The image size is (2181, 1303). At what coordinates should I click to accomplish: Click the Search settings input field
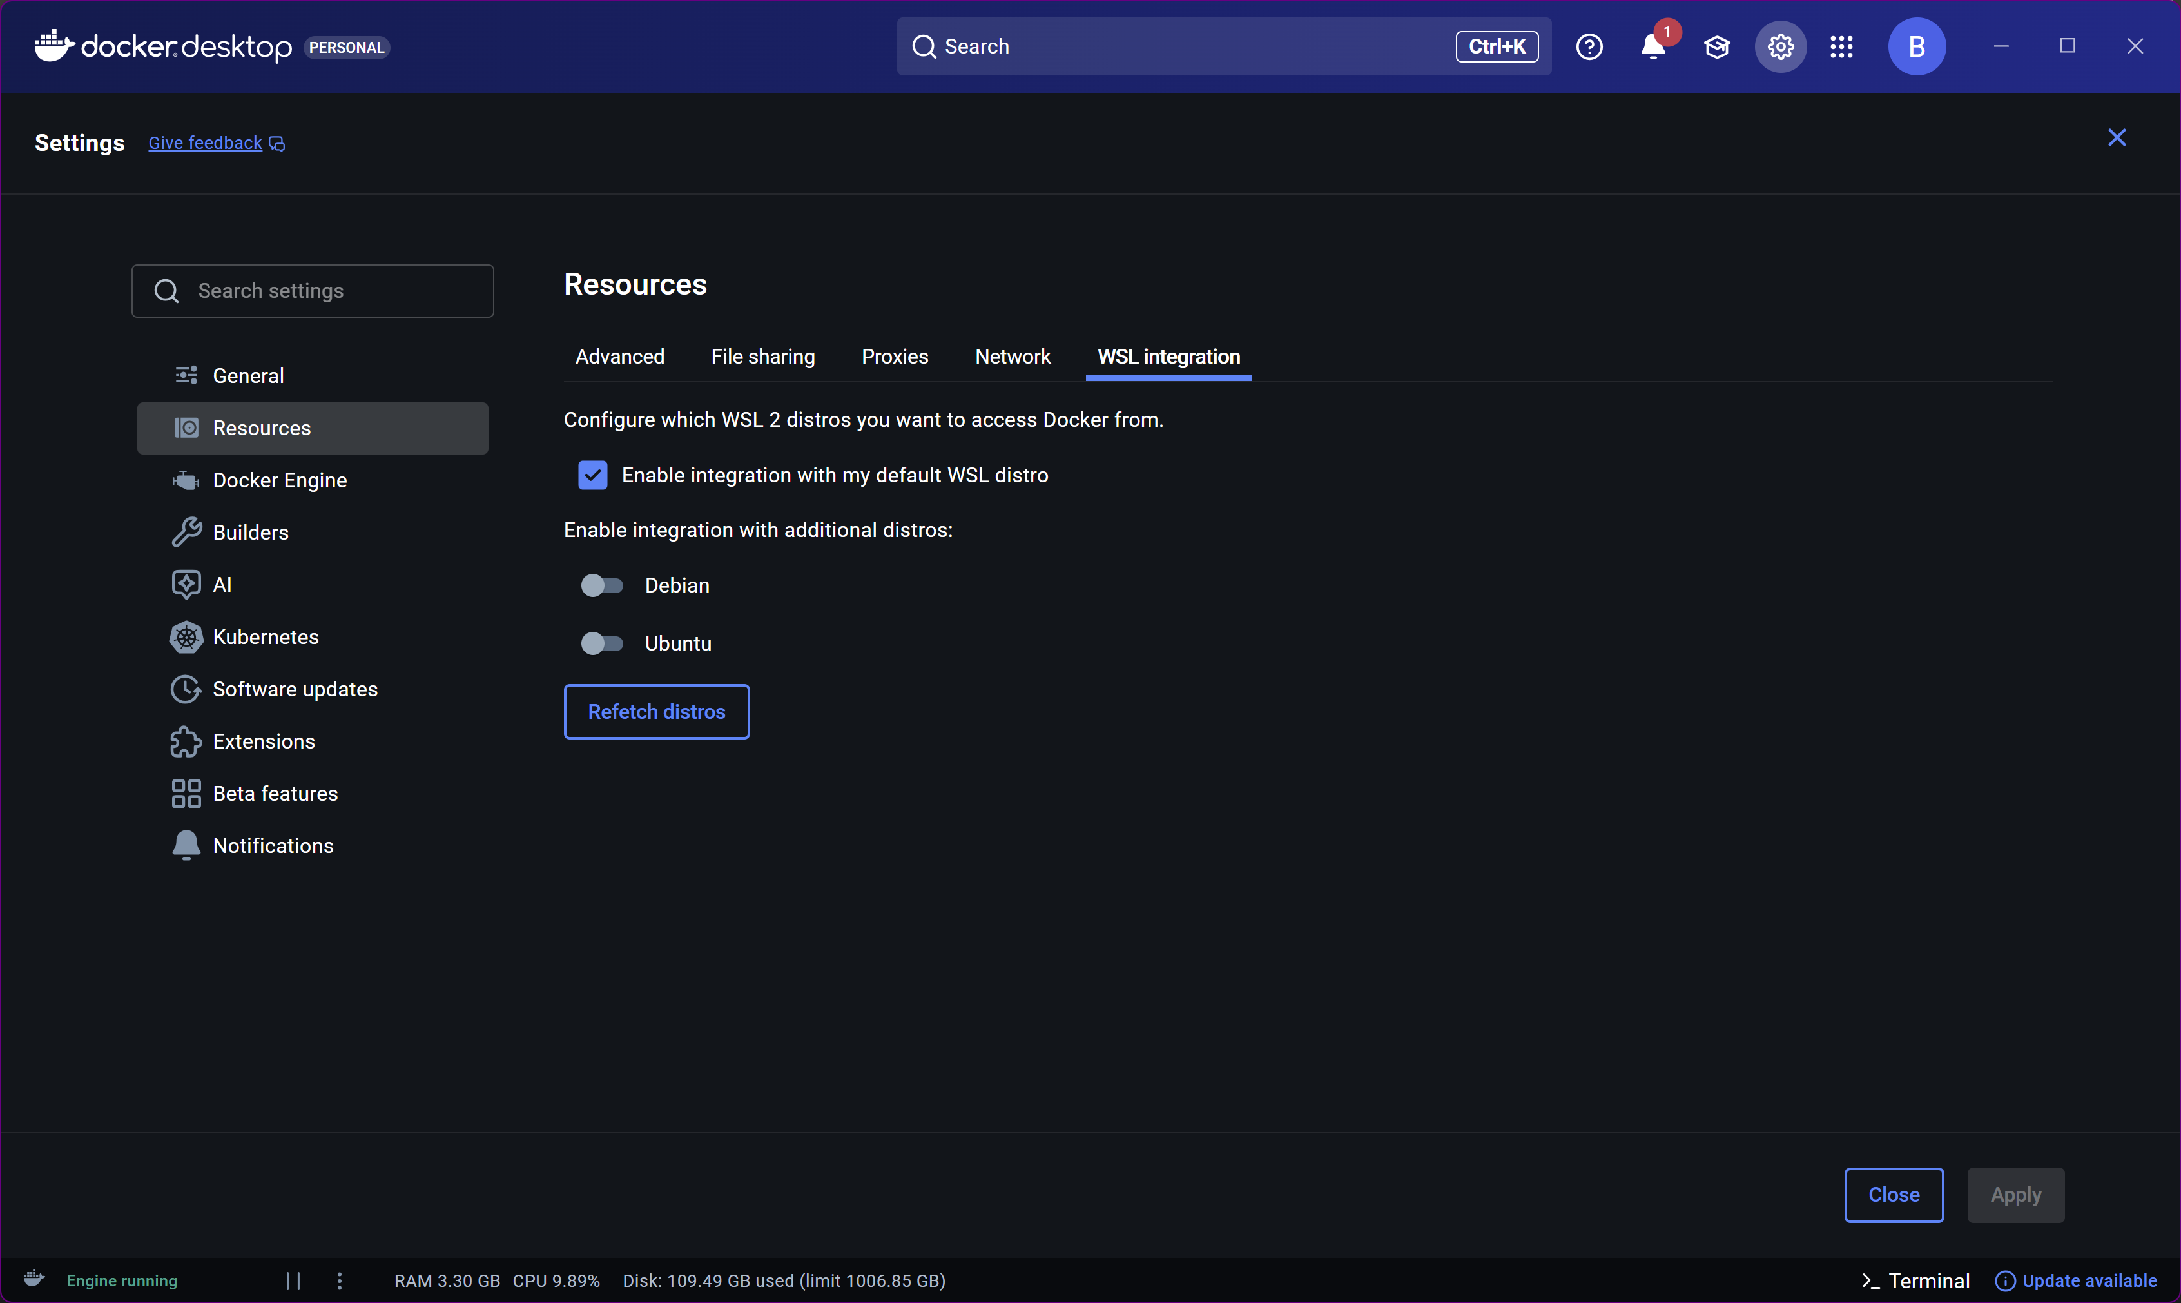(313, 291)
